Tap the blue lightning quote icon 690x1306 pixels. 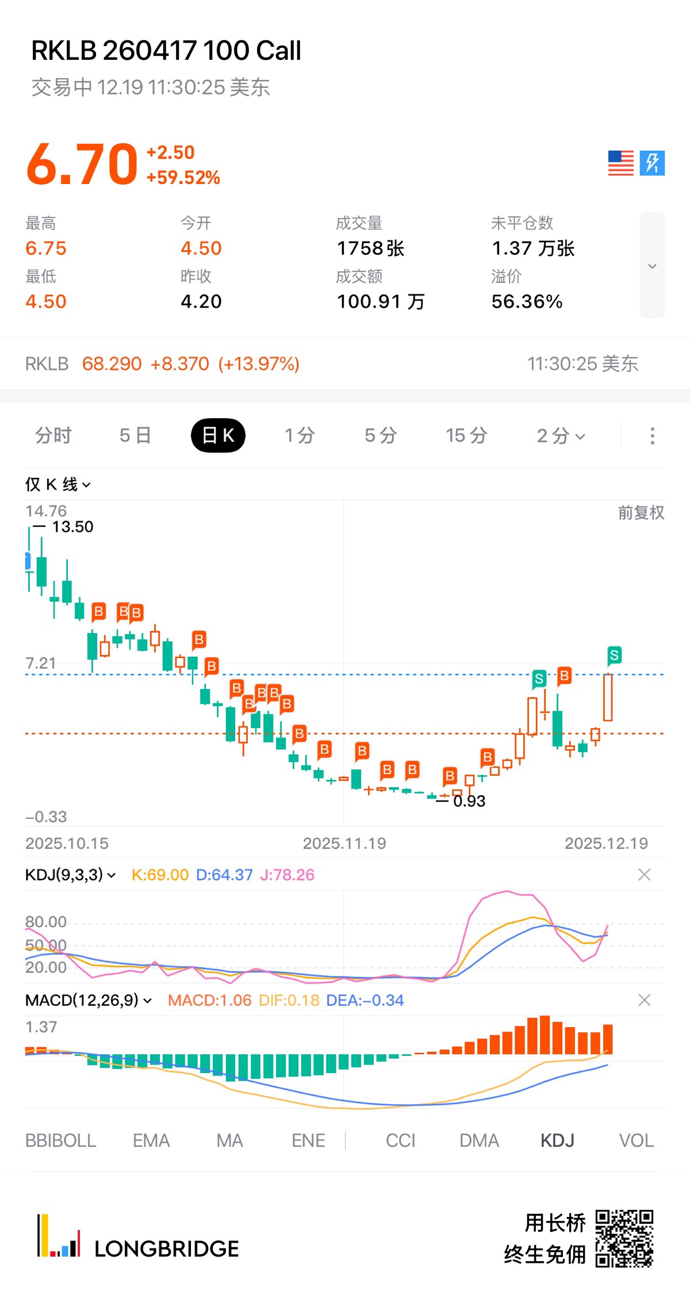pos(652,163)
